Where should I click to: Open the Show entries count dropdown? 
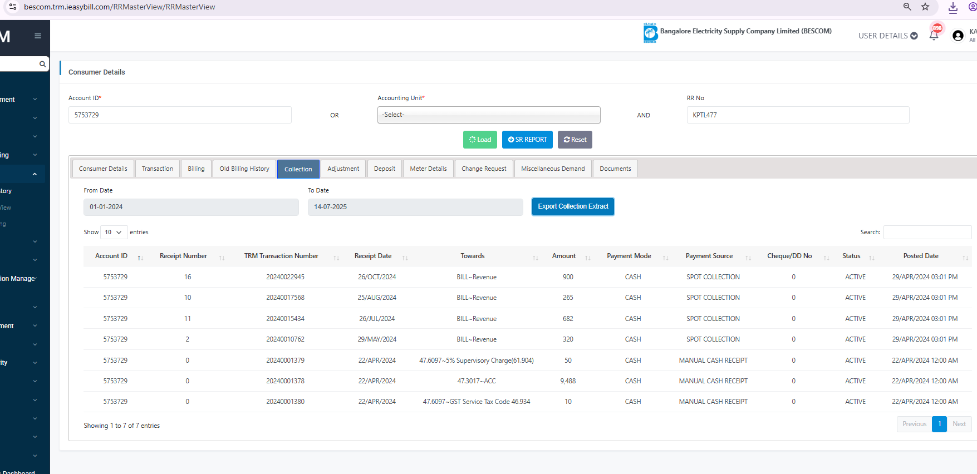(x=114, y=232)
